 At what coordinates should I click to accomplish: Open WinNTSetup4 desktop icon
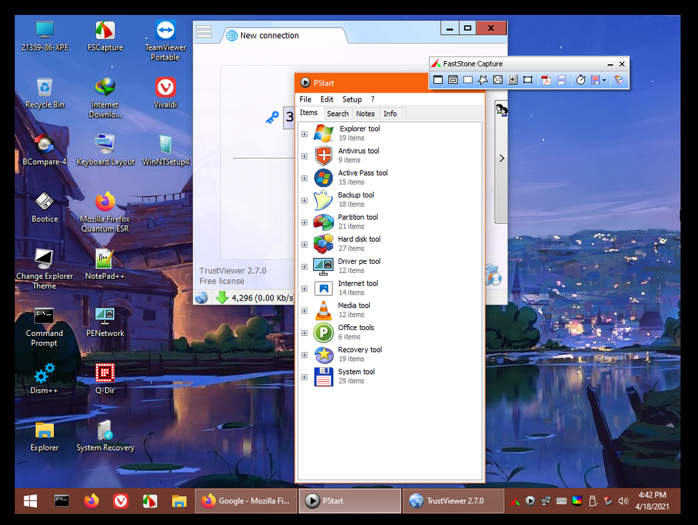click(x=165, y=150)
